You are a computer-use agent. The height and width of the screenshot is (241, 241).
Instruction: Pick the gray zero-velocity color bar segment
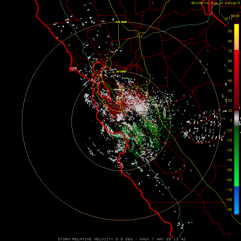coord(236,119)
